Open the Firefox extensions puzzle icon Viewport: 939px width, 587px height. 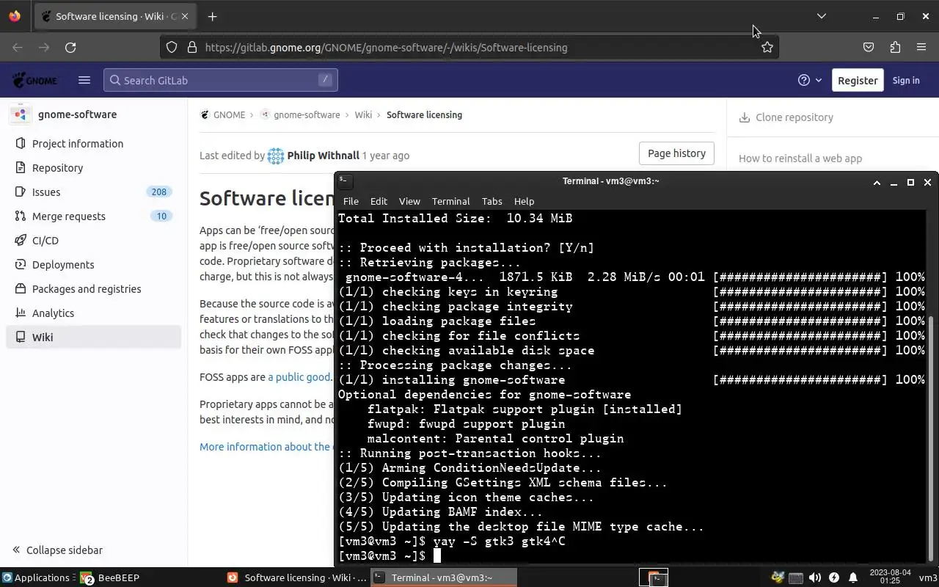pyautogui.click(x=895, y=47)
